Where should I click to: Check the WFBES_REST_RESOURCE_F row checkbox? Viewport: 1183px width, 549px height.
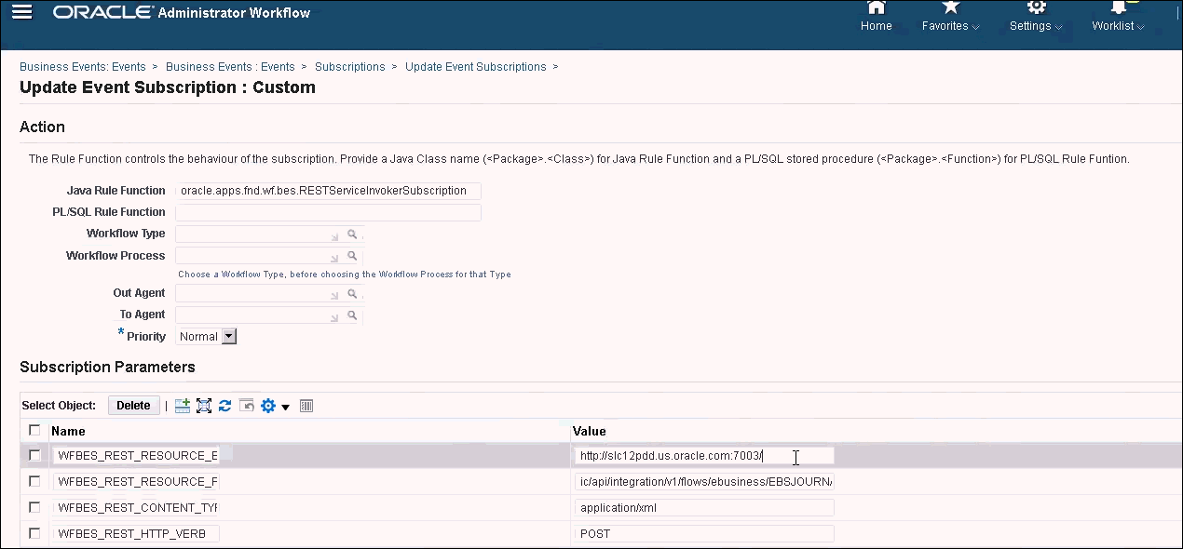click(x=34, y=481)
